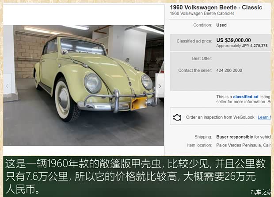
Task: Click the Palos Verdes Peninsula item location
Action: point(244,145)
